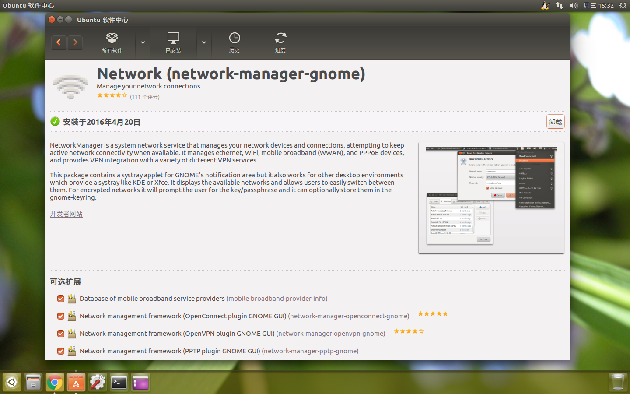Screen dimensions: 630x394
Task: Uncheck the PPTP plugin GNOME GUI add-on
Action: (x=61, y=351)
